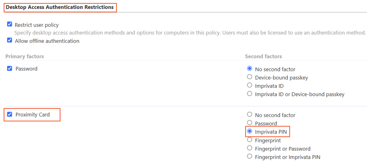Click the Primary factors column header
Screen dimensions: 367x162
click(x=24, y=56)
